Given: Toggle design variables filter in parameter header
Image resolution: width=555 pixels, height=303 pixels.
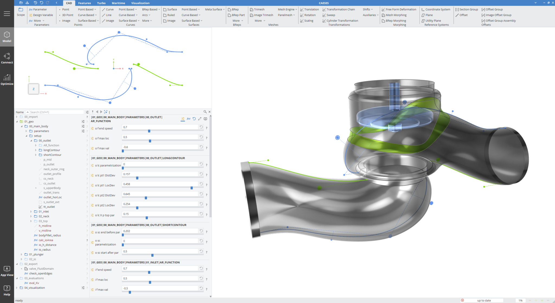Looking at the screenshot, I should pos(183,119).
